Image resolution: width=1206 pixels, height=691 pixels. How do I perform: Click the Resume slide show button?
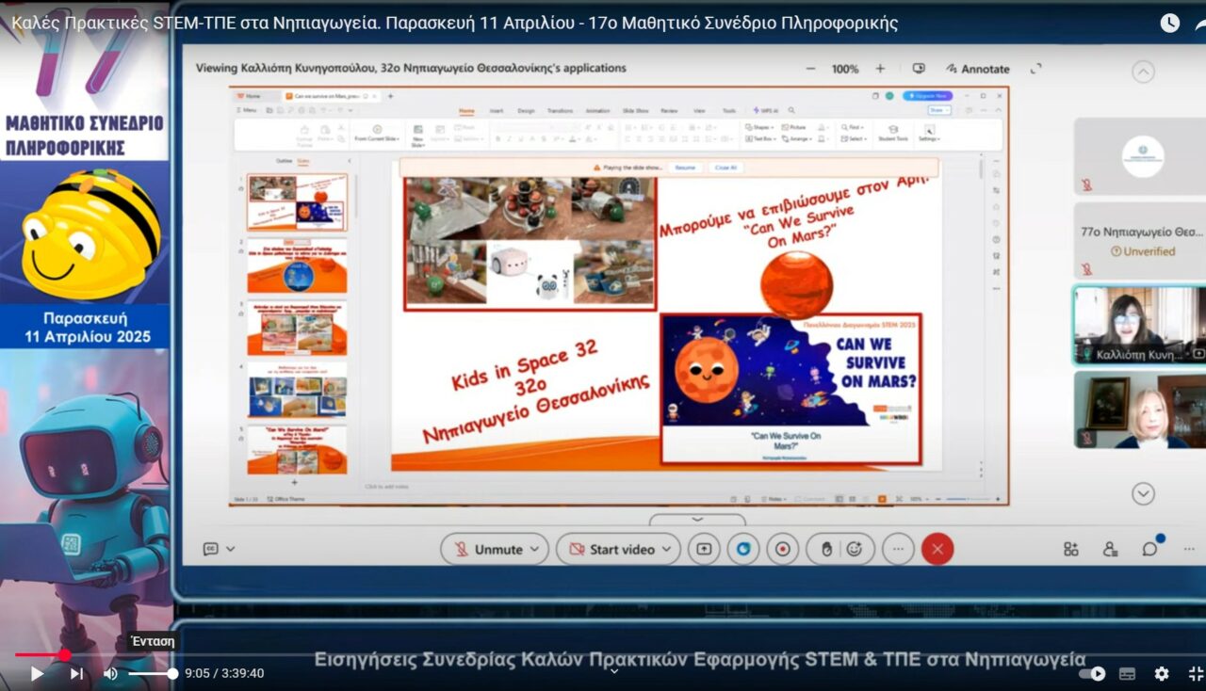click(x=685, y=167)
